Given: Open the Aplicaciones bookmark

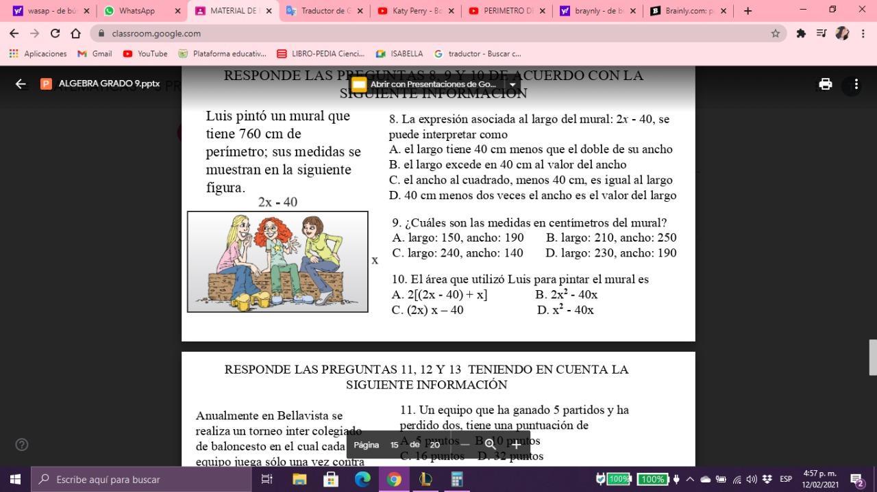Looking at the screenshot, I should click(38, 53).
